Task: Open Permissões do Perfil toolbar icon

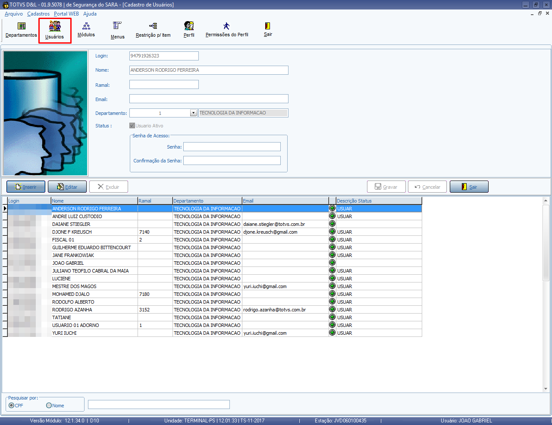Action: pyautogui.click(x=227, y=30)
